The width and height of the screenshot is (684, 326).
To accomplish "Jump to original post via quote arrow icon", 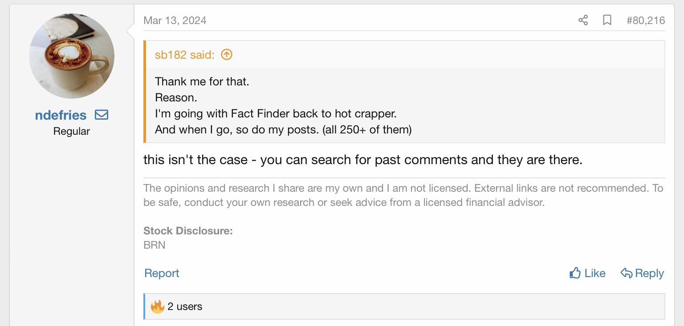I will [x=227, y=55].
